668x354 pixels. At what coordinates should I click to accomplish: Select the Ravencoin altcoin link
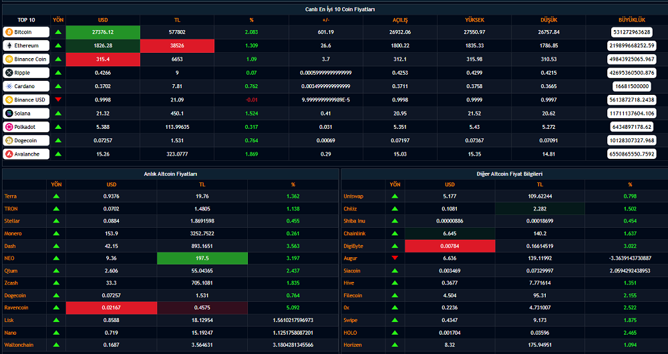(16, 307)
